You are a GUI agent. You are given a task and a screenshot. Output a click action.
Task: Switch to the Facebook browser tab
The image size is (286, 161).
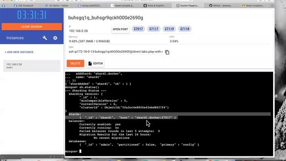coord(24,6)
